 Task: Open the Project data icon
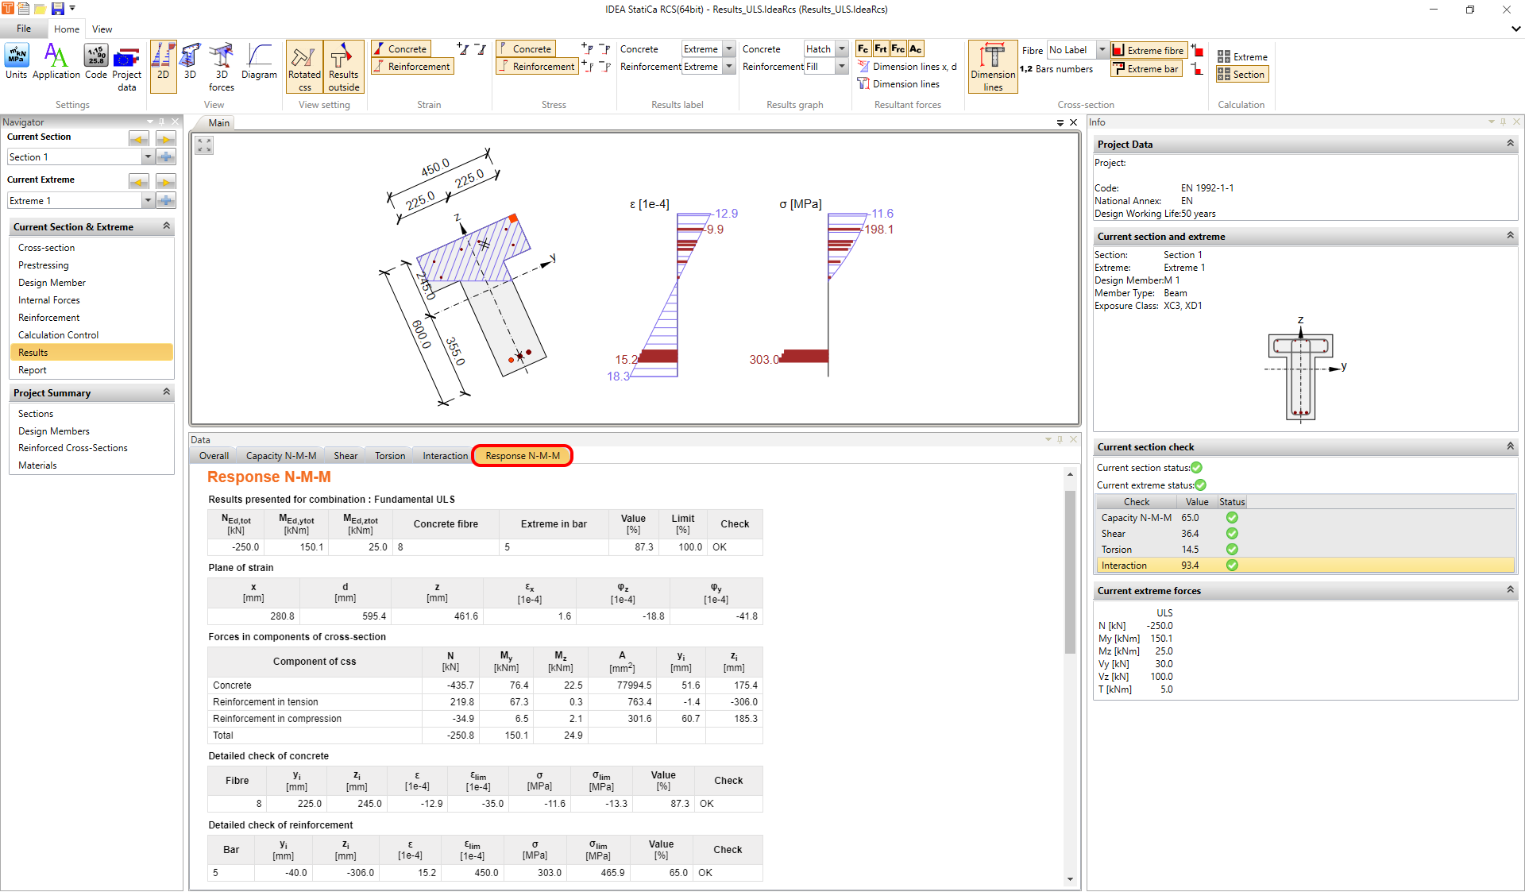click(x=126, y=67)
